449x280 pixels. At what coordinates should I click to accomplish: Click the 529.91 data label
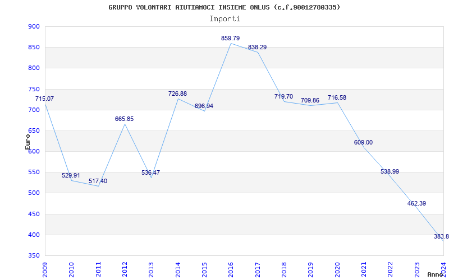pyautogui.click(x=71, y=175)
